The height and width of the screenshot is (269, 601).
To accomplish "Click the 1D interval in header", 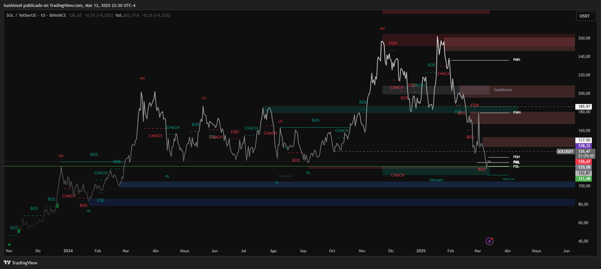I will click(x=43, y=15).
